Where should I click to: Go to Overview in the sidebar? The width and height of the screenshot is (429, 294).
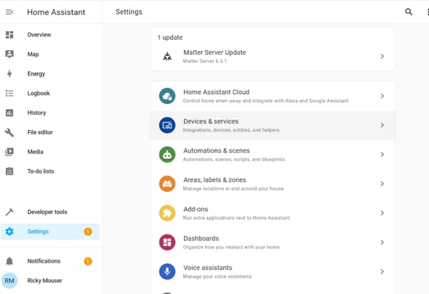pos(50,35)
